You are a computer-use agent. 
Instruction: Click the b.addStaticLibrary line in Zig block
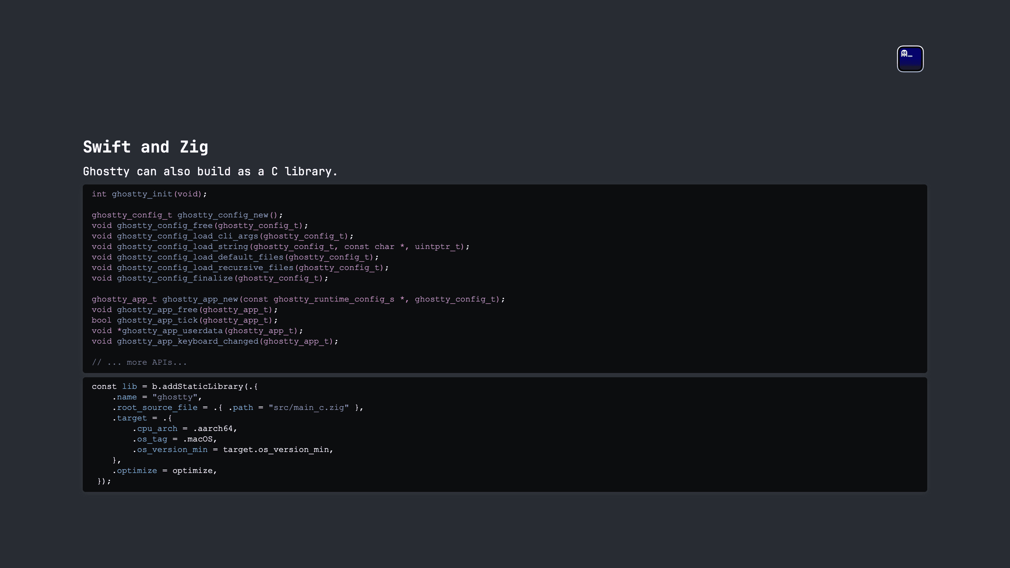[175, 387]
